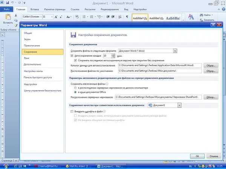Select Общие in options sidebar
226x169 pixels.
click(42, 33)
